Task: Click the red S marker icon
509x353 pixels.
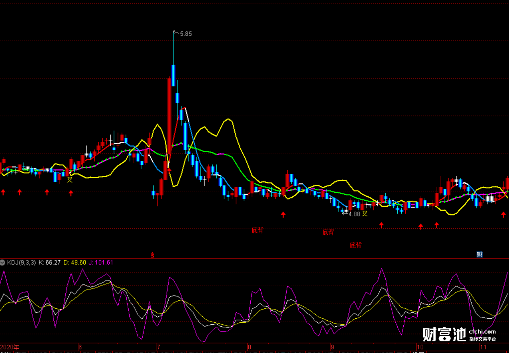Action: pos(152,255)
